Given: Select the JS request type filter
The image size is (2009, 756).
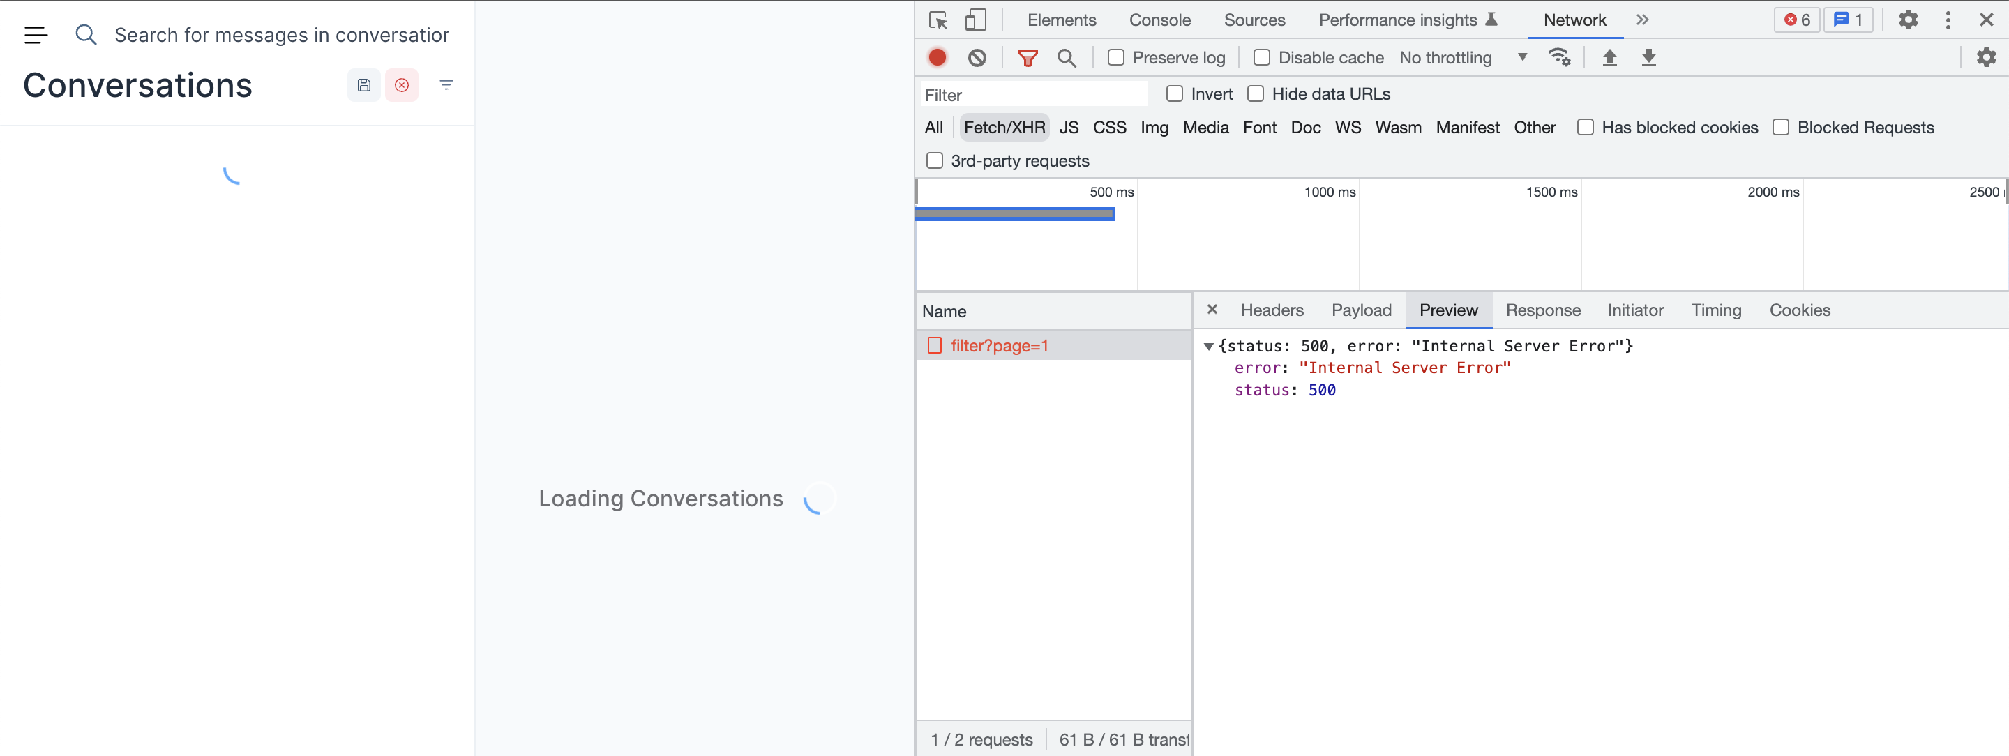Looking at the screenshot, I should pos(1069,128).
